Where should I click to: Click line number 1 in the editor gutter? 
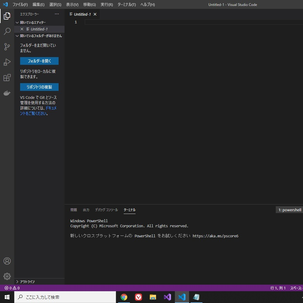76,22
